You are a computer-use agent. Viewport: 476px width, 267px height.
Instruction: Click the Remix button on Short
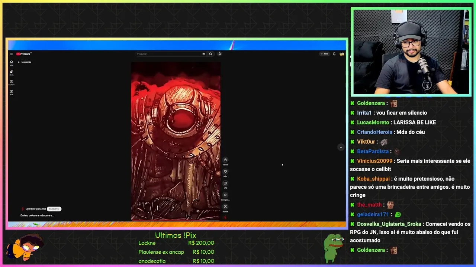click(225, 207)
